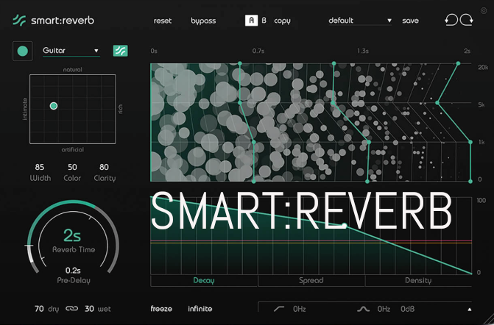Image resolution: width=494 pixels, height=325 pixels.
Task: Click the 'natural' label above the XY pad
Action: [x=72, y=70]
